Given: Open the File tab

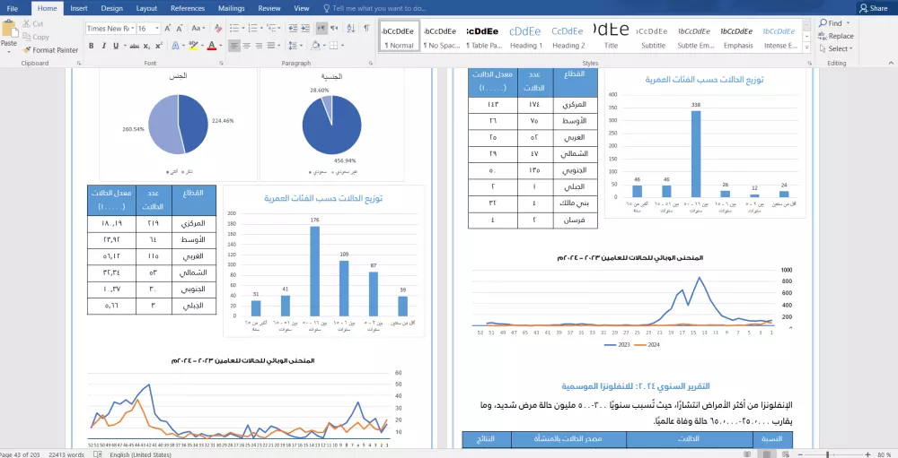Looking at the screenshot, I should (x=12, y=8).
